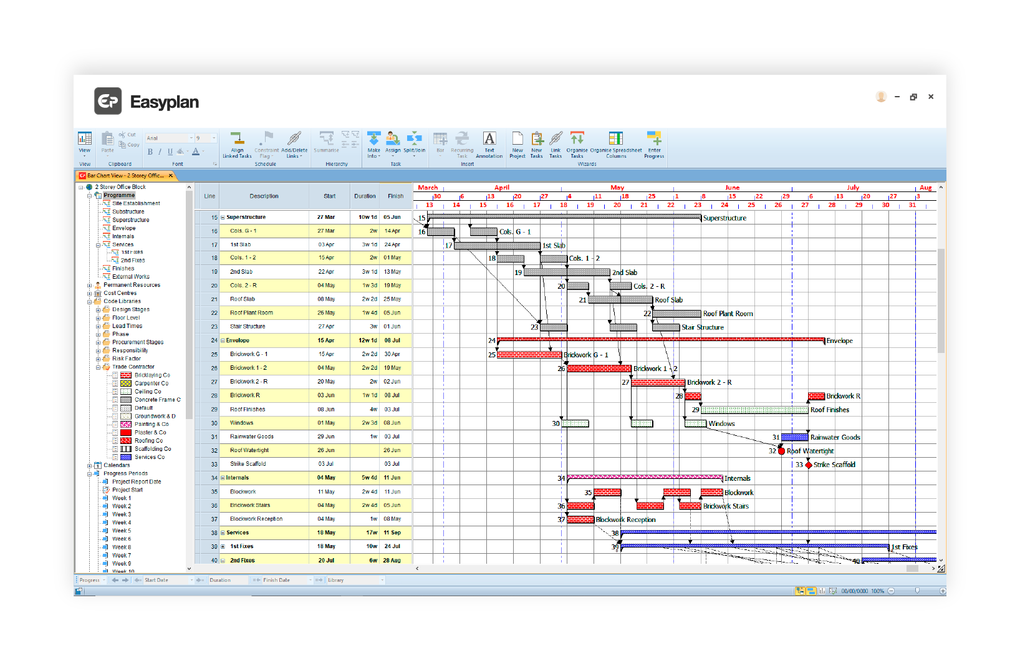Open the font size dropdown
The image size is (1020, 671).
click(214, 137)
